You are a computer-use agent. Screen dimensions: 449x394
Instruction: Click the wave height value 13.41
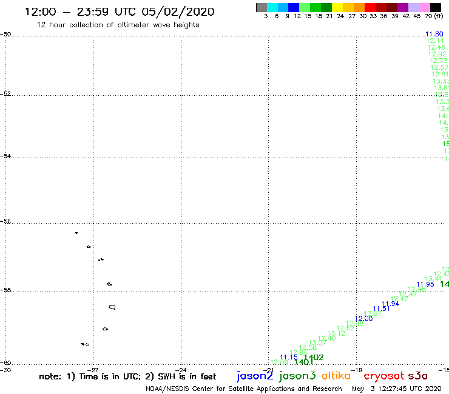tap(434, 279)
